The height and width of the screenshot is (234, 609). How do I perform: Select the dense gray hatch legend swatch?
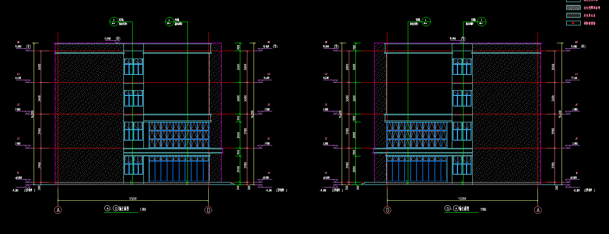[x=573, y=15]
